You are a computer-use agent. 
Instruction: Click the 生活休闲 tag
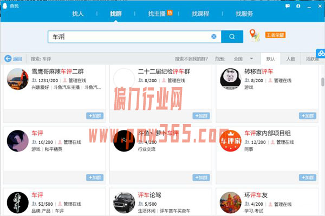[147, 211]
